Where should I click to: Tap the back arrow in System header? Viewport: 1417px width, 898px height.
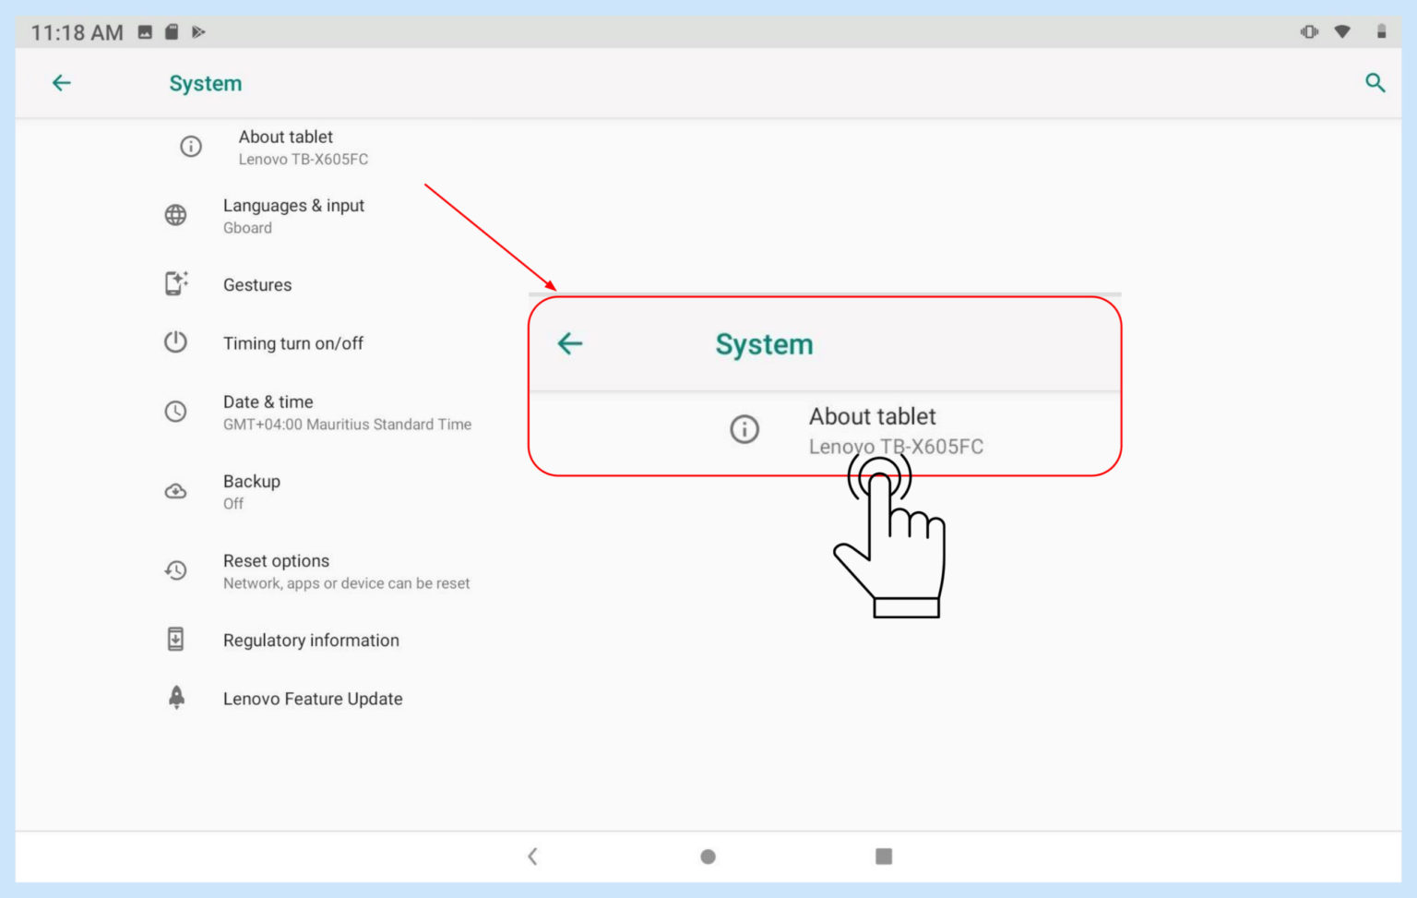61,82
